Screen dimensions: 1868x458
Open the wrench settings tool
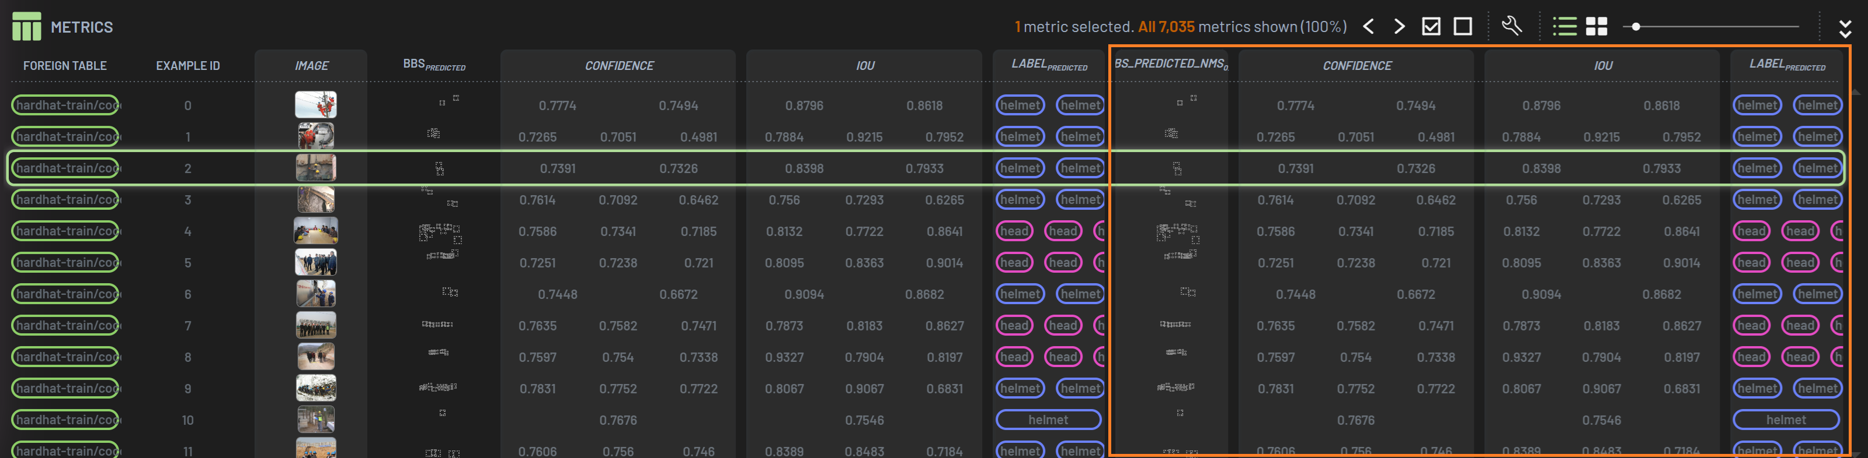point(1511,27)
